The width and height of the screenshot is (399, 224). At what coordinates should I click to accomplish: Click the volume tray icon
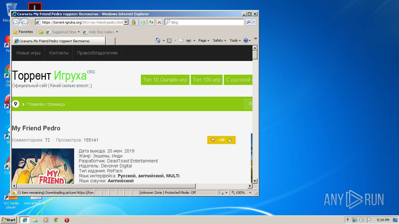[362, 220]
